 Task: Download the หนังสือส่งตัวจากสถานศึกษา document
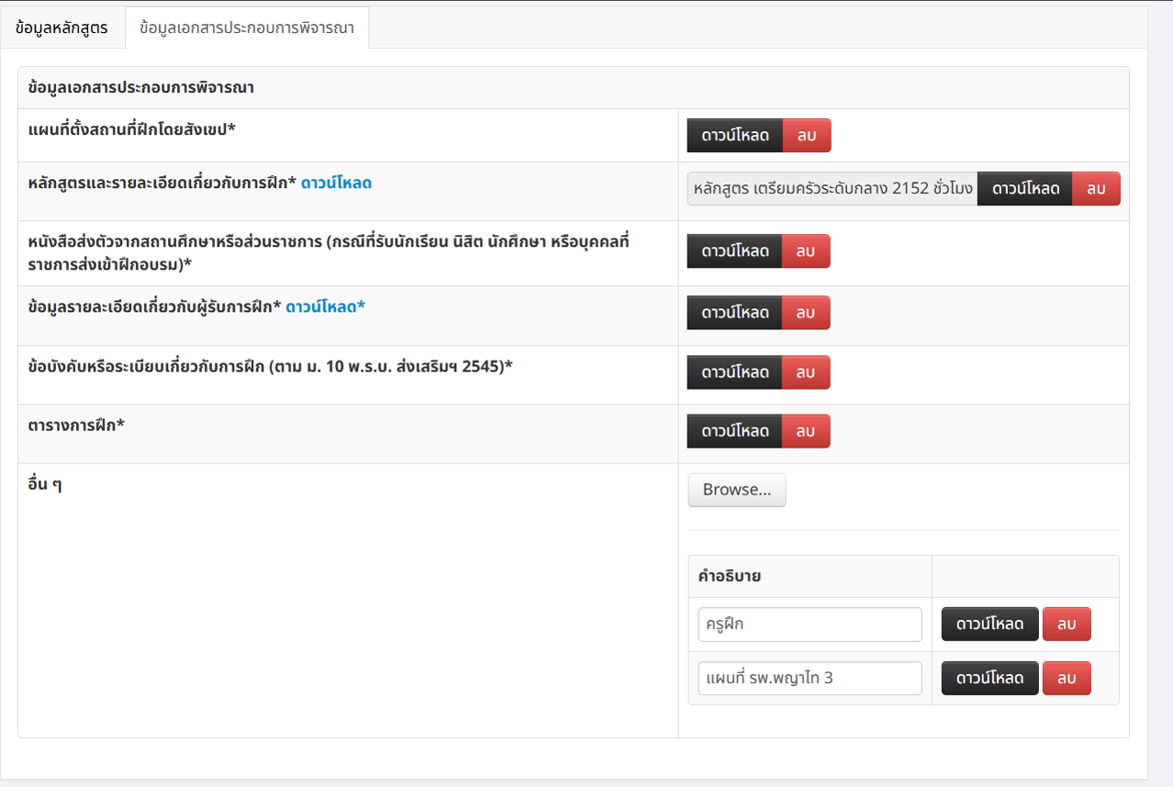point(735,250)
